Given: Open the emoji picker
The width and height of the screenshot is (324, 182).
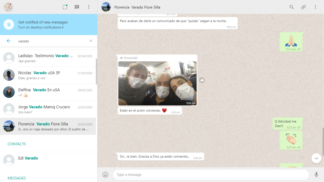Looking at the screenshot, I should pos(105,174).
